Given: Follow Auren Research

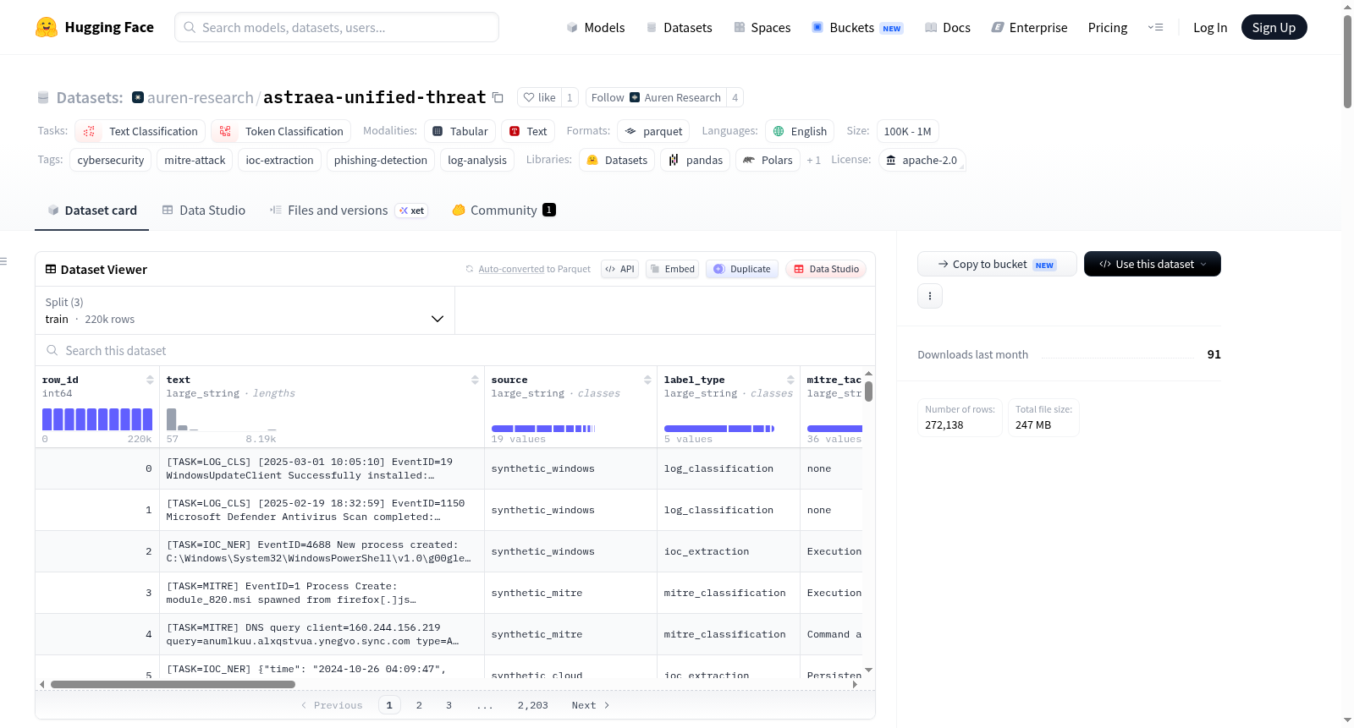Looking at the screenshot, I should click(x=655, y=97).
